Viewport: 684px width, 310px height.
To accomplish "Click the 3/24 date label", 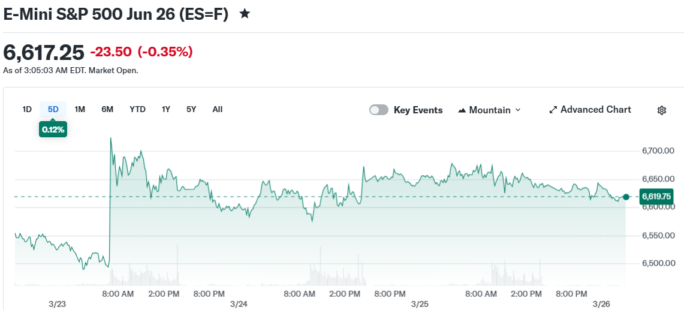I will (238, 304).
